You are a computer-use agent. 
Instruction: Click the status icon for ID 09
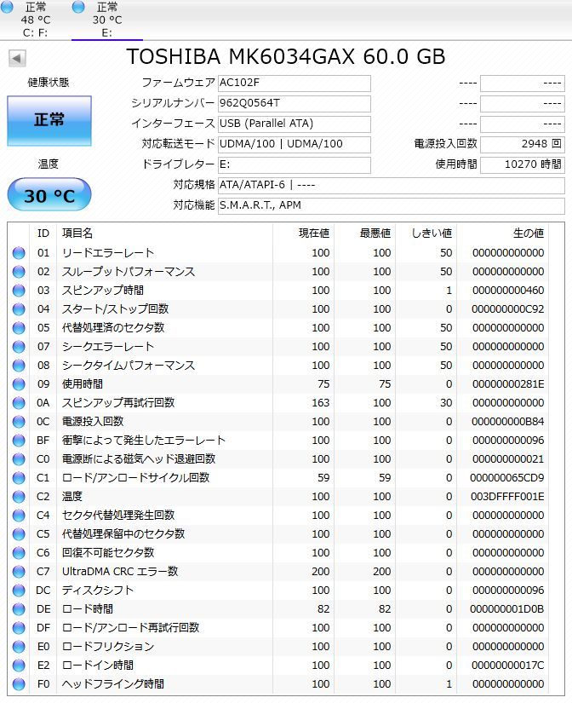pos(19,384)
